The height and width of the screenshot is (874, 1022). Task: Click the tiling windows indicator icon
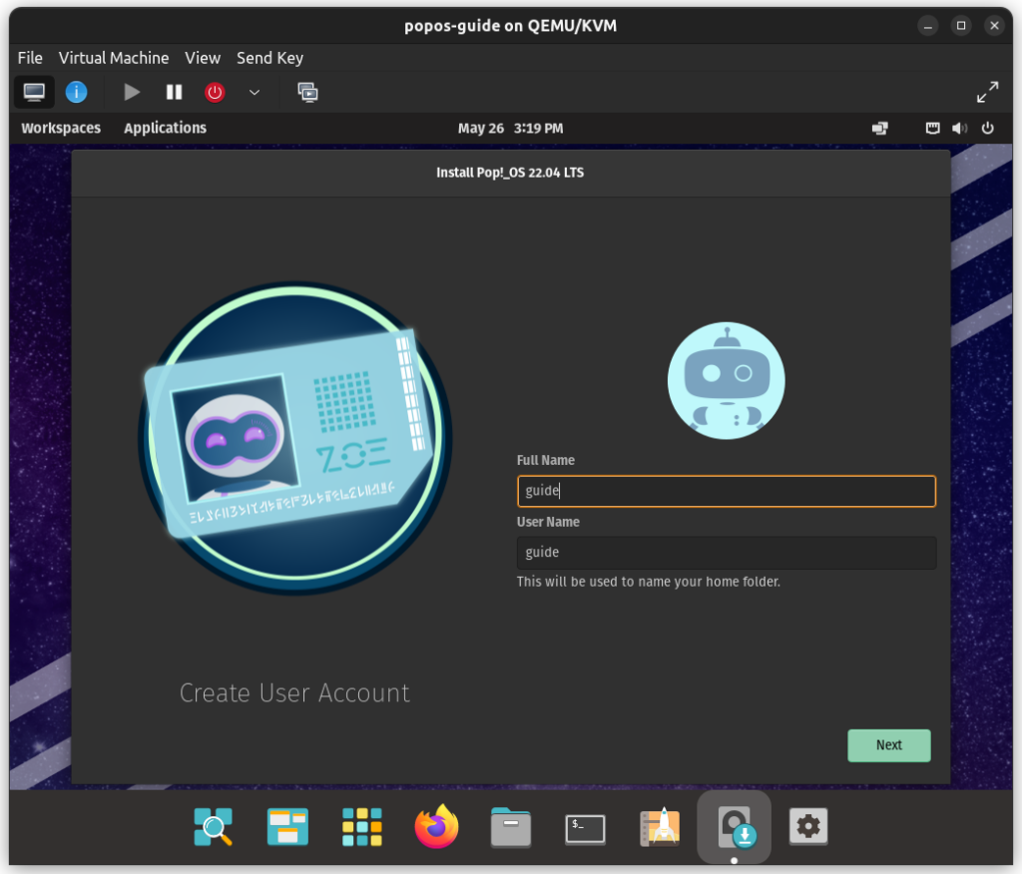click(x=880, y=129)
